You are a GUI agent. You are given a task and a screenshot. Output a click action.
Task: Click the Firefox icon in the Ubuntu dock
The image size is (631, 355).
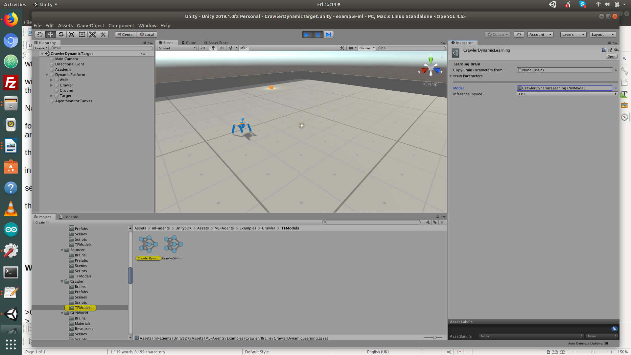pos(11,19)
